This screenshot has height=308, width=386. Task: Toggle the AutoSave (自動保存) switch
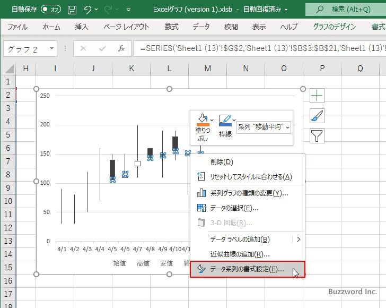(51, 10)
